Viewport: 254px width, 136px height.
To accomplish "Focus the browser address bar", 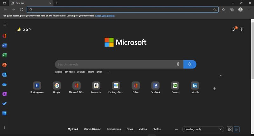I will tap(123, 10).
